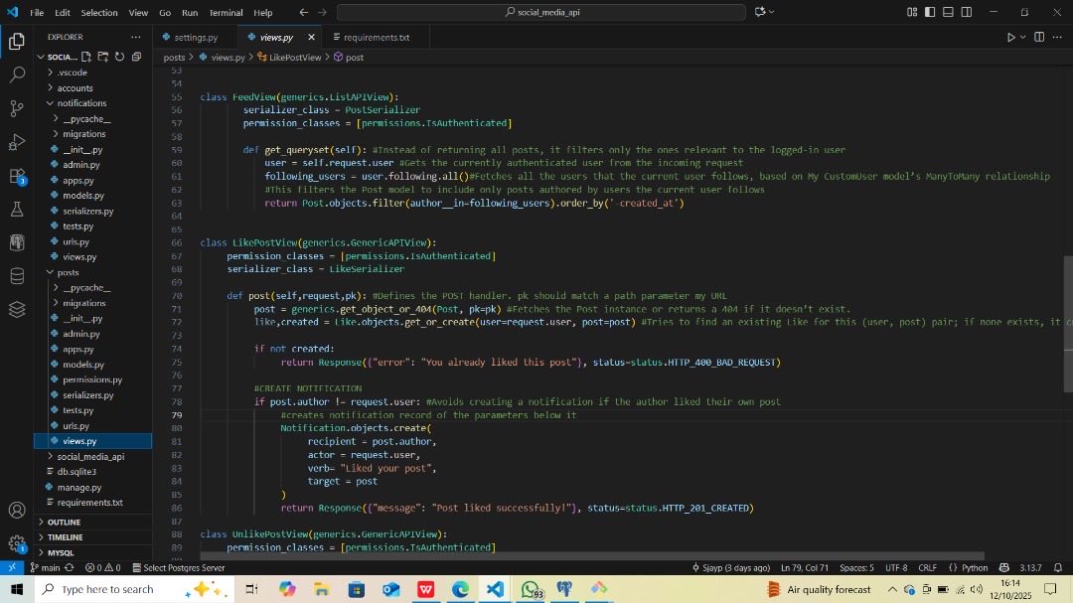Toggle the bottom panel visibility
This screenshot has height=603, width=1073.
pyautogui.click(x=948, y=12)
